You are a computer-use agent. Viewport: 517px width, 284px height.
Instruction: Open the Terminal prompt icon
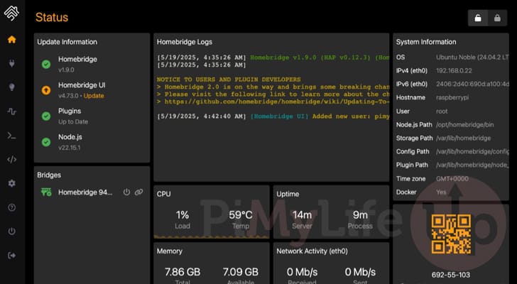click(x=12, y=136)
